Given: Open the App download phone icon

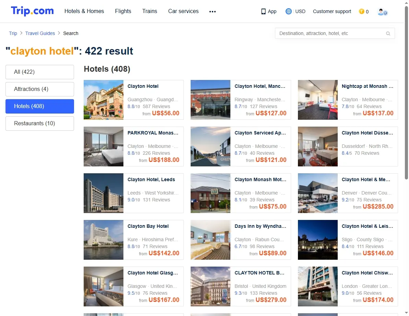Looking at the screenshot, I should pos(263,11).
